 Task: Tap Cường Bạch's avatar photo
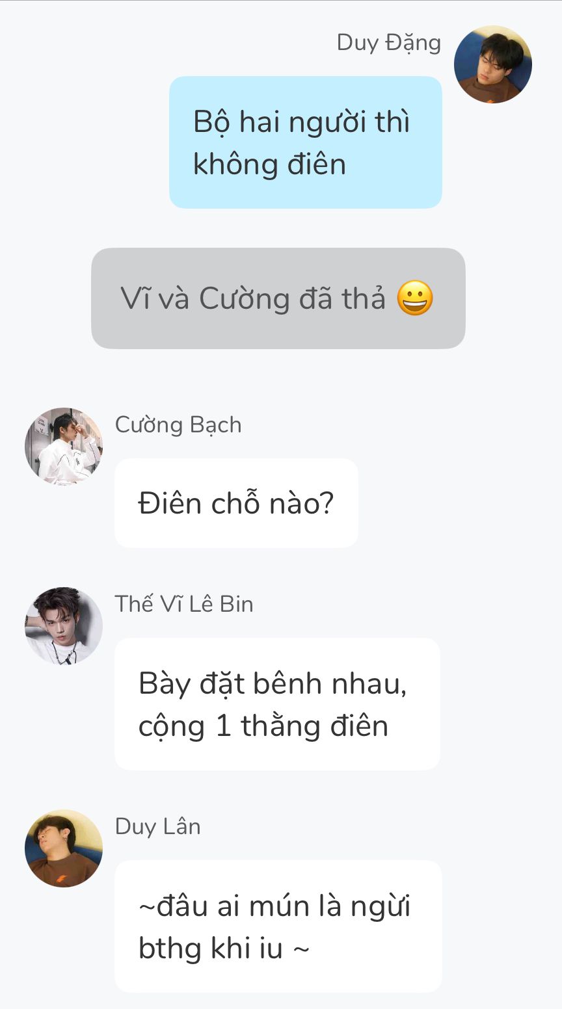coord(64,447)
